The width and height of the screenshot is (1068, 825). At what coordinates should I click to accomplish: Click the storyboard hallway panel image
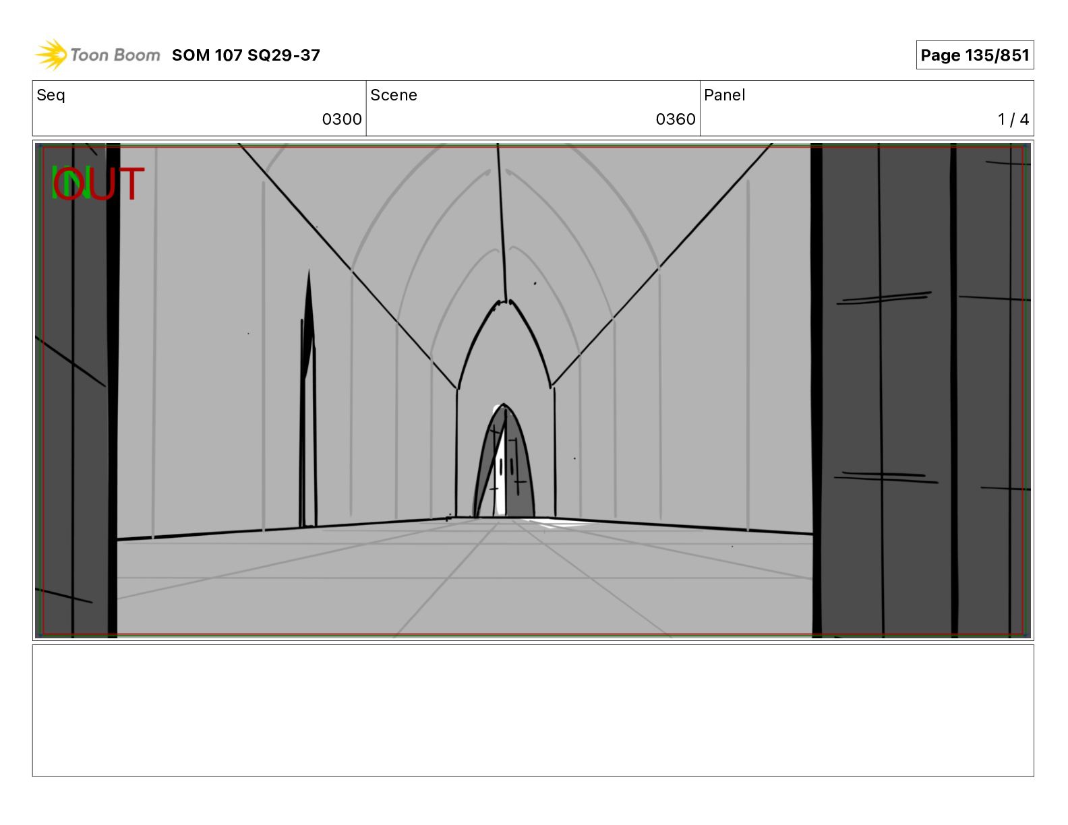(533, 390)
